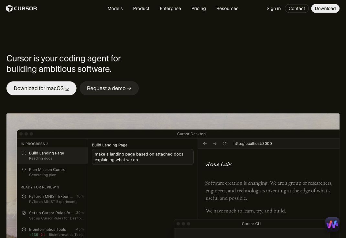The height and width of the screenshot is (238, 346).
Task: Click the prompt box 'make a landing page'
Action: coord(143,157)
